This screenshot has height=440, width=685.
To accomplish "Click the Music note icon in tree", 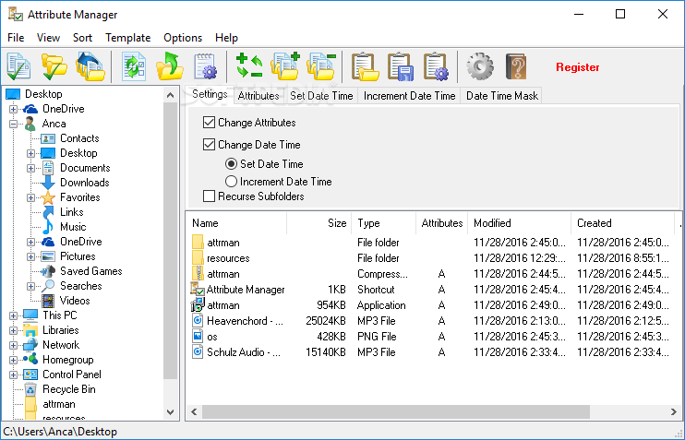I will click(48, 227).
